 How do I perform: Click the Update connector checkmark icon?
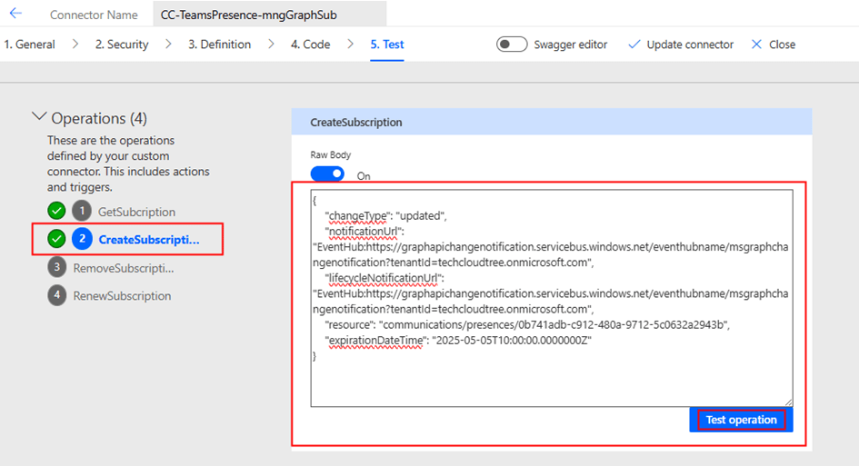point(634,45)
